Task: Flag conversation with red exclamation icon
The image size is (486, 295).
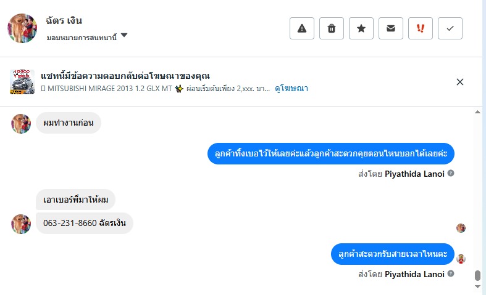Action: coord(421,28)
